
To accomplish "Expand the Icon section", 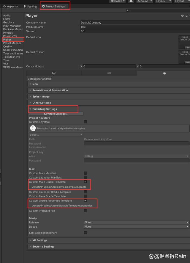I will (x=109, y=84).
